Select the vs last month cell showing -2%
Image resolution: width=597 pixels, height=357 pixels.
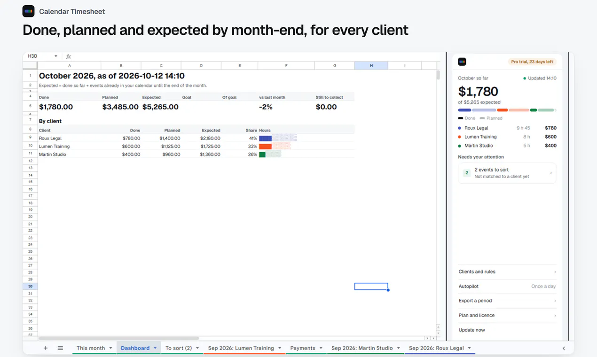click(286, 107)
